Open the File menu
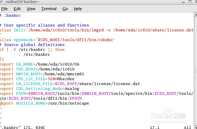 4,9
